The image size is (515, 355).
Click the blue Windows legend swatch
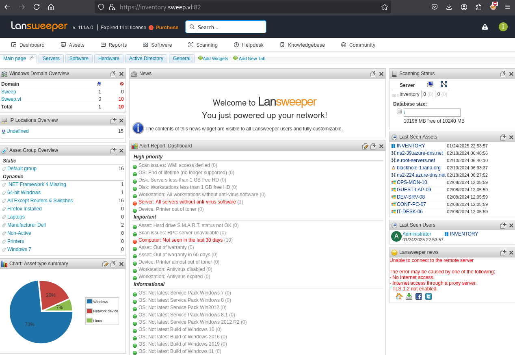(89, 301)
